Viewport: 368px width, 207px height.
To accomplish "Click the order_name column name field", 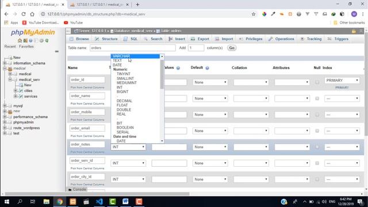I will 87,96.
